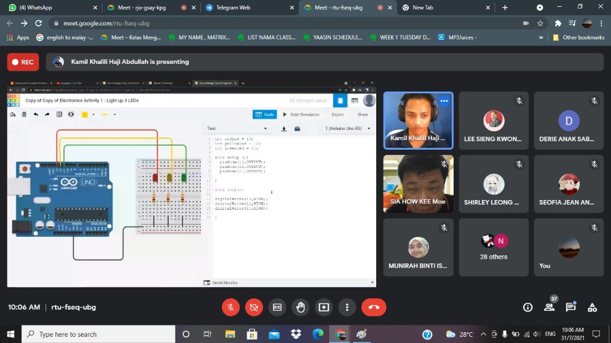This screenshot has height=343, width=611.
Task: Open the chat with everyone panel
Action: click(571, 307)
